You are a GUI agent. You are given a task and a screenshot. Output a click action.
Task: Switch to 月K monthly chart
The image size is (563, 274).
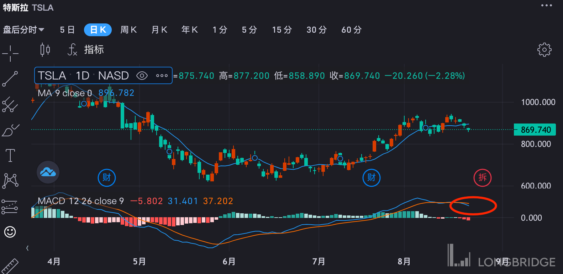[x=159, y=30]
